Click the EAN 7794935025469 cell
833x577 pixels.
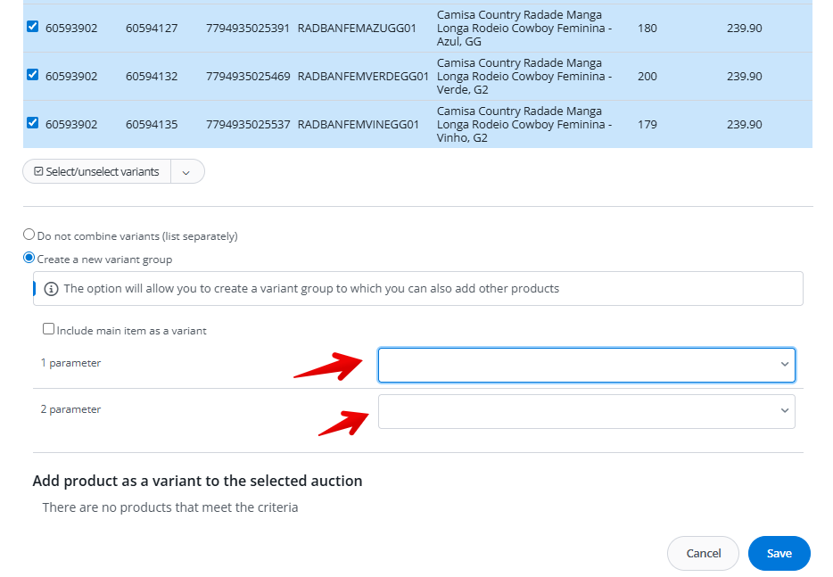248,77
